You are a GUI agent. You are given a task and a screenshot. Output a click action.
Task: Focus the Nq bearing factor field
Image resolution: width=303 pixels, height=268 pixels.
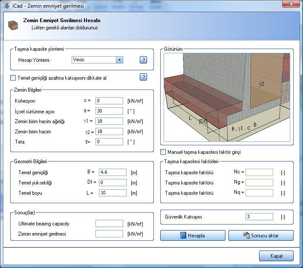[x=260, y=193]
